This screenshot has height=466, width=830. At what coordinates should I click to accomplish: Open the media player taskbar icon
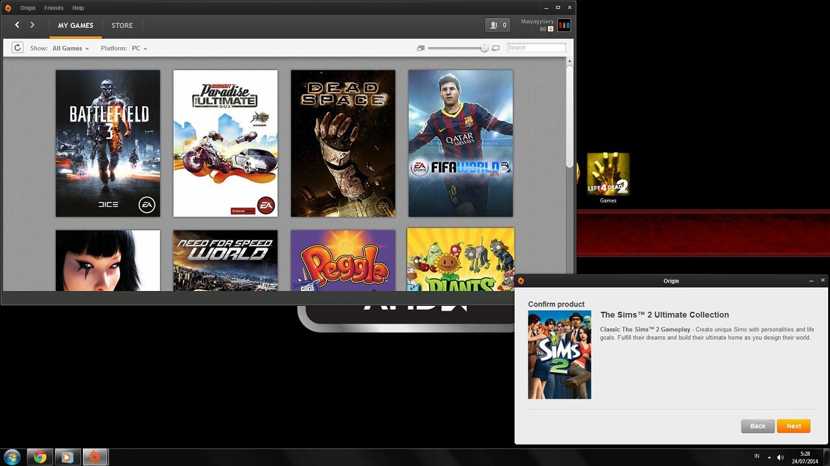67,457
